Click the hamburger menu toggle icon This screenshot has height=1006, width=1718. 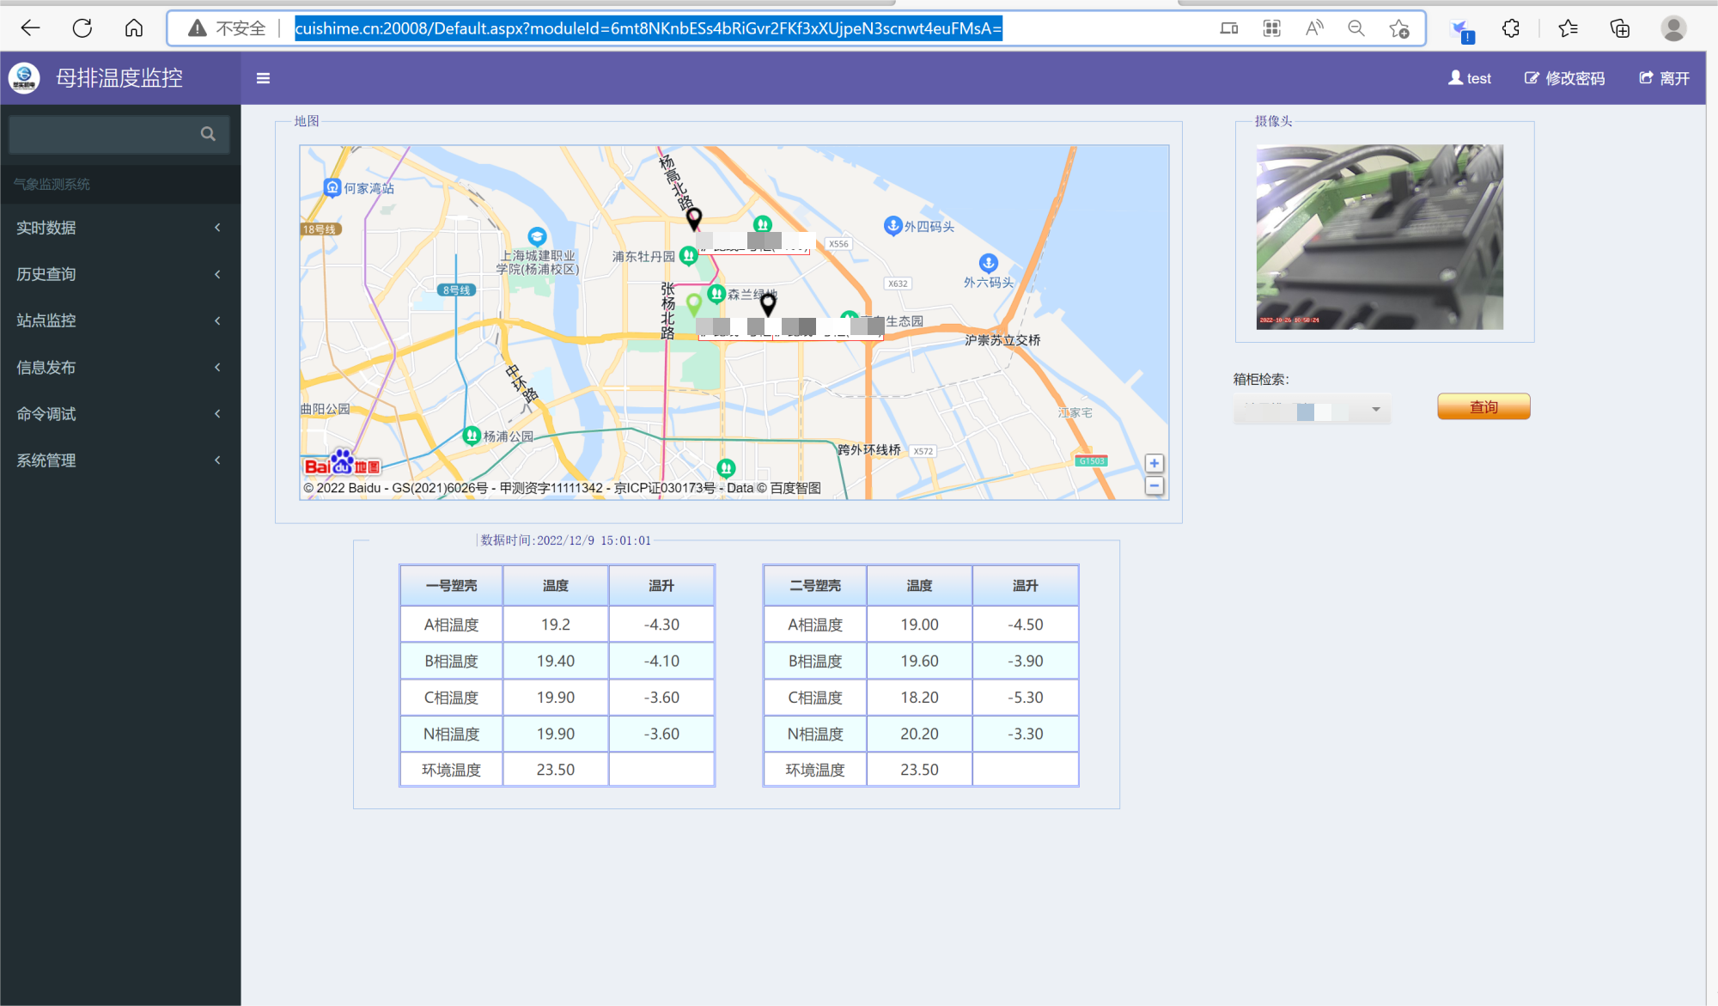[x=263, y=78]
